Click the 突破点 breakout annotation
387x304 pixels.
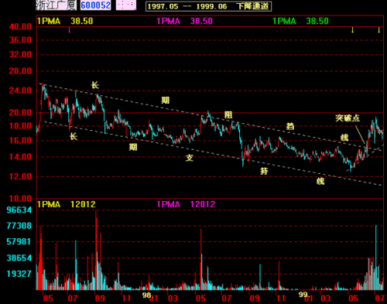point(348,118)
